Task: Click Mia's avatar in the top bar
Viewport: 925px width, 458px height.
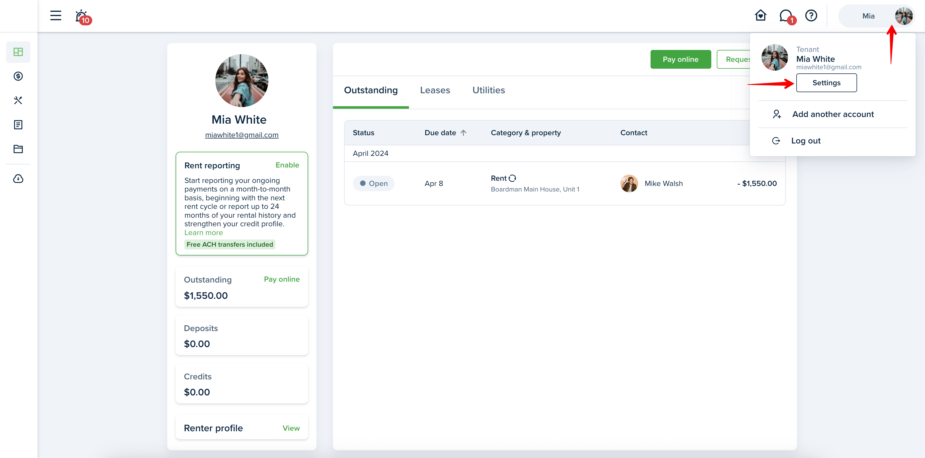Action: point(903,16)
